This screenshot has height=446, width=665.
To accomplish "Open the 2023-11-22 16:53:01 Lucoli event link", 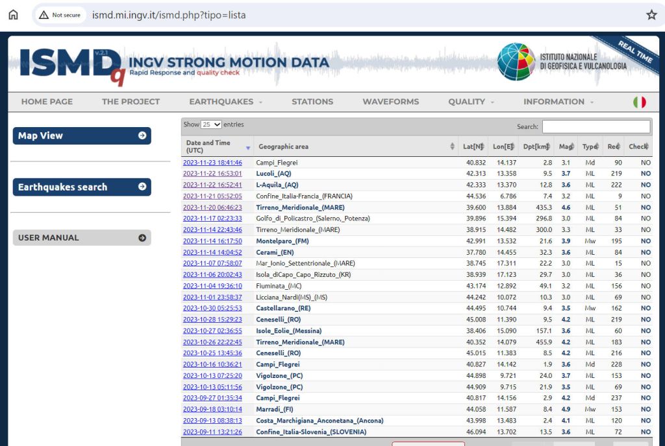I will coord(212,174).
